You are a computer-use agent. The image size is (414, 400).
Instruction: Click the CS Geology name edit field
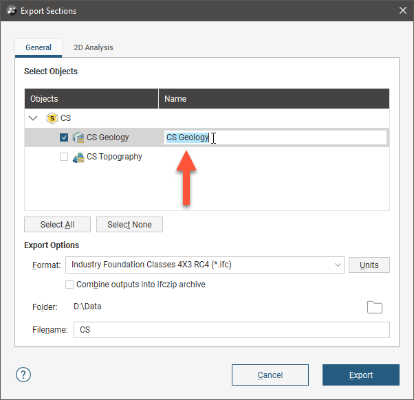coord(275,137)
